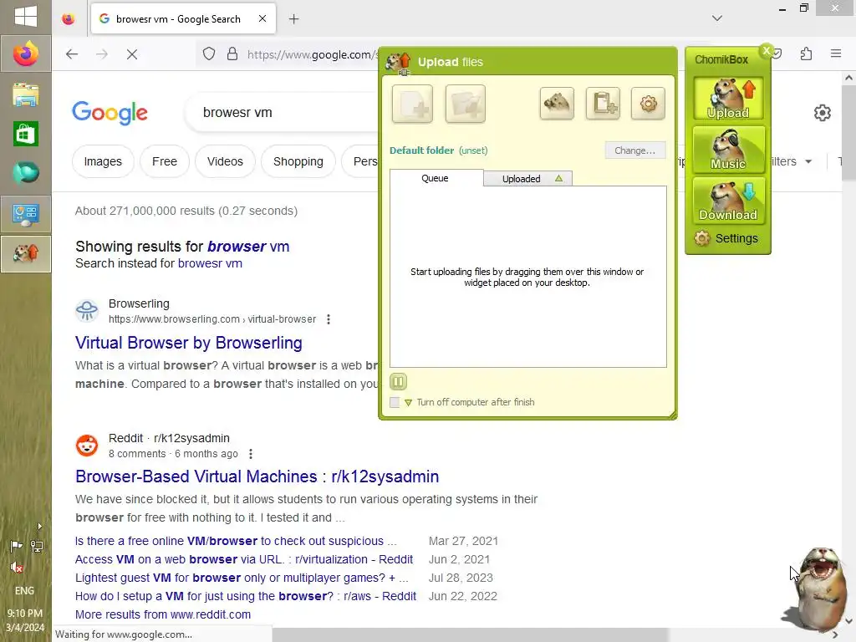Select the Images filter
The image size is (856, 642).
(x=103, y=161)
